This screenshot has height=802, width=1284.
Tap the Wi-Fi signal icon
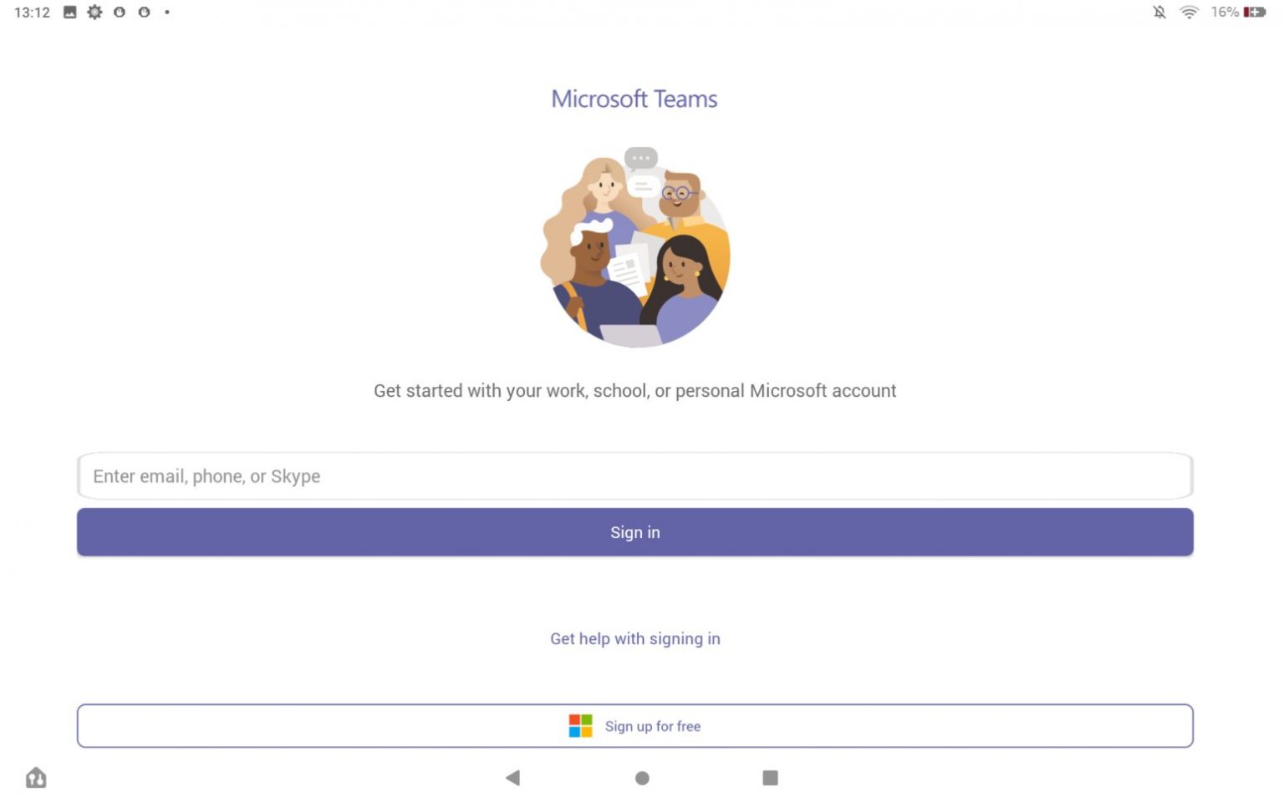click(1189, 12)
